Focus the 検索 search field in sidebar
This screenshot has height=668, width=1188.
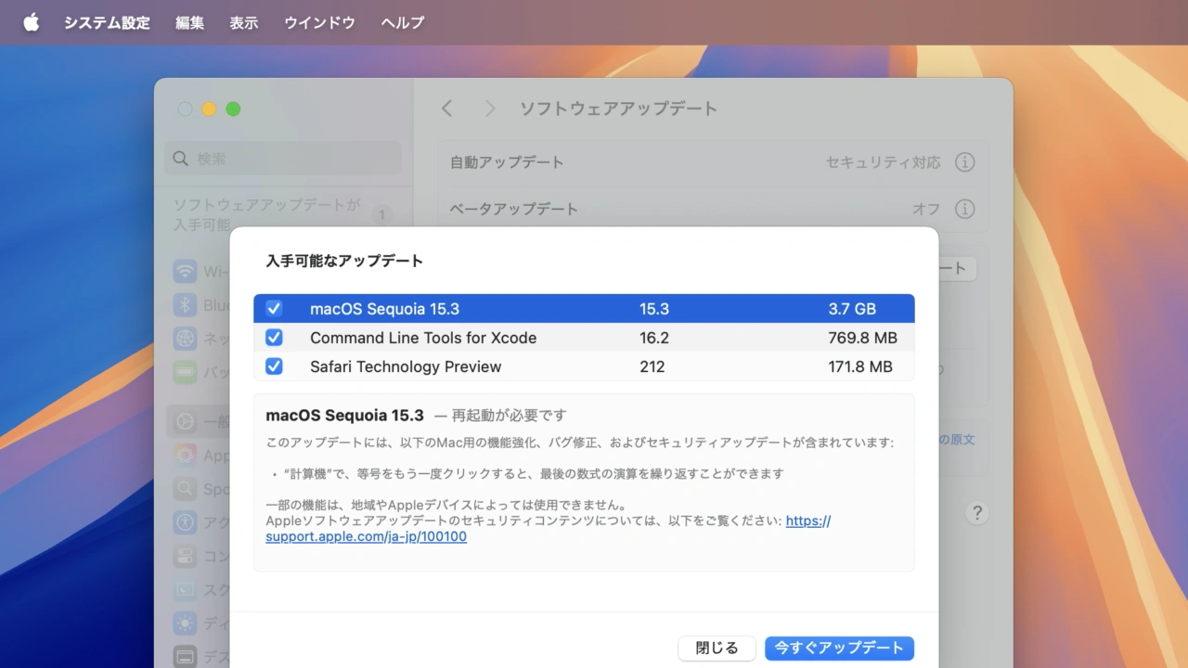click(283, 159)
